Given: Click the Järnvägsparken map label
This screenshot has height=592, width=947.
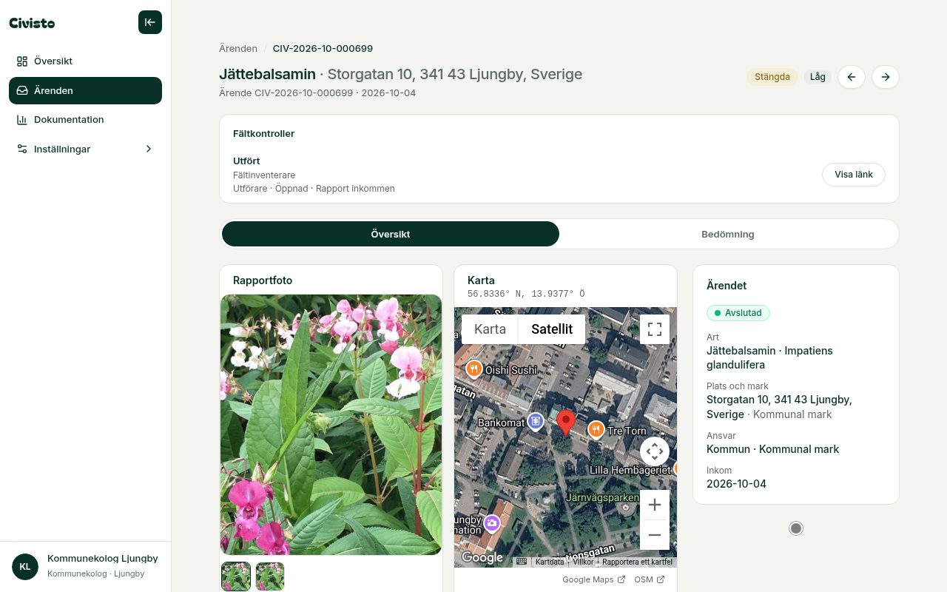Looking at the screenshot, I should tap(602, 498).
